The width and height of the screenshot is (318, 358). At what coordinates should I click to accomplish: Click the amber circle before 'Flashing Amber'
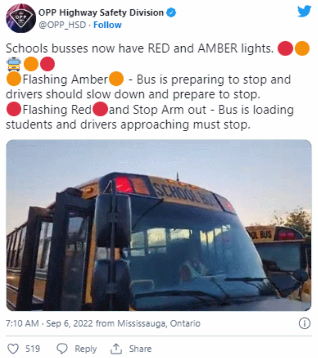(x=14, y=79)
